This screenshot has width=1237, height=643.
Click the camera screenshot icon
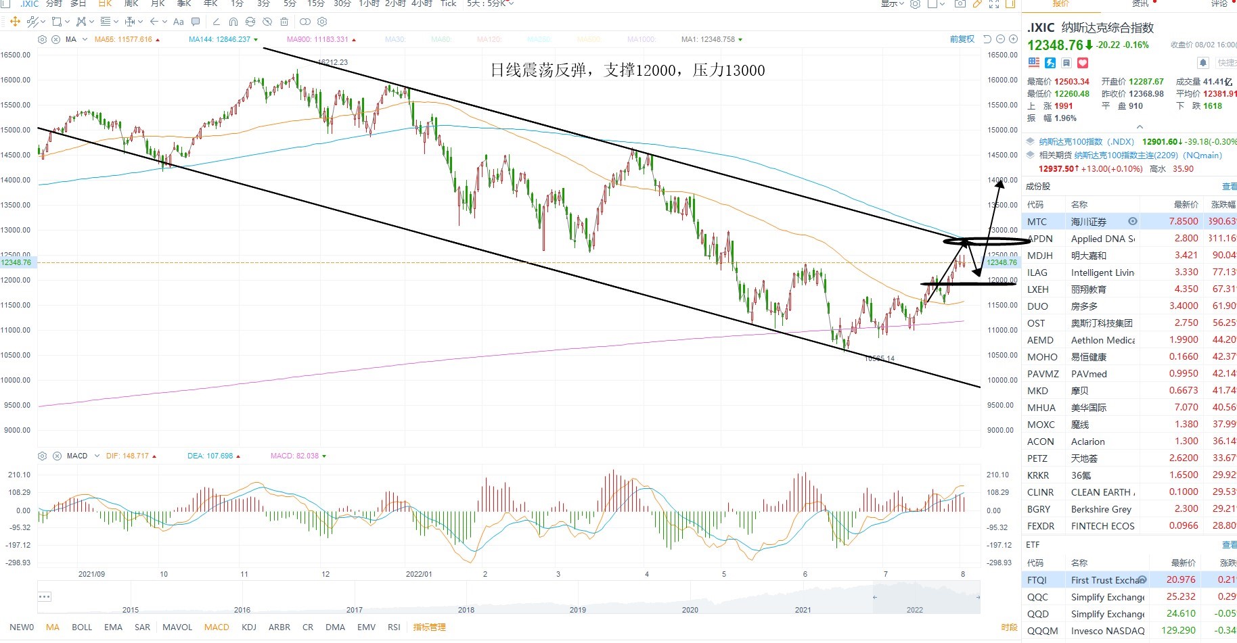point(960,4)
